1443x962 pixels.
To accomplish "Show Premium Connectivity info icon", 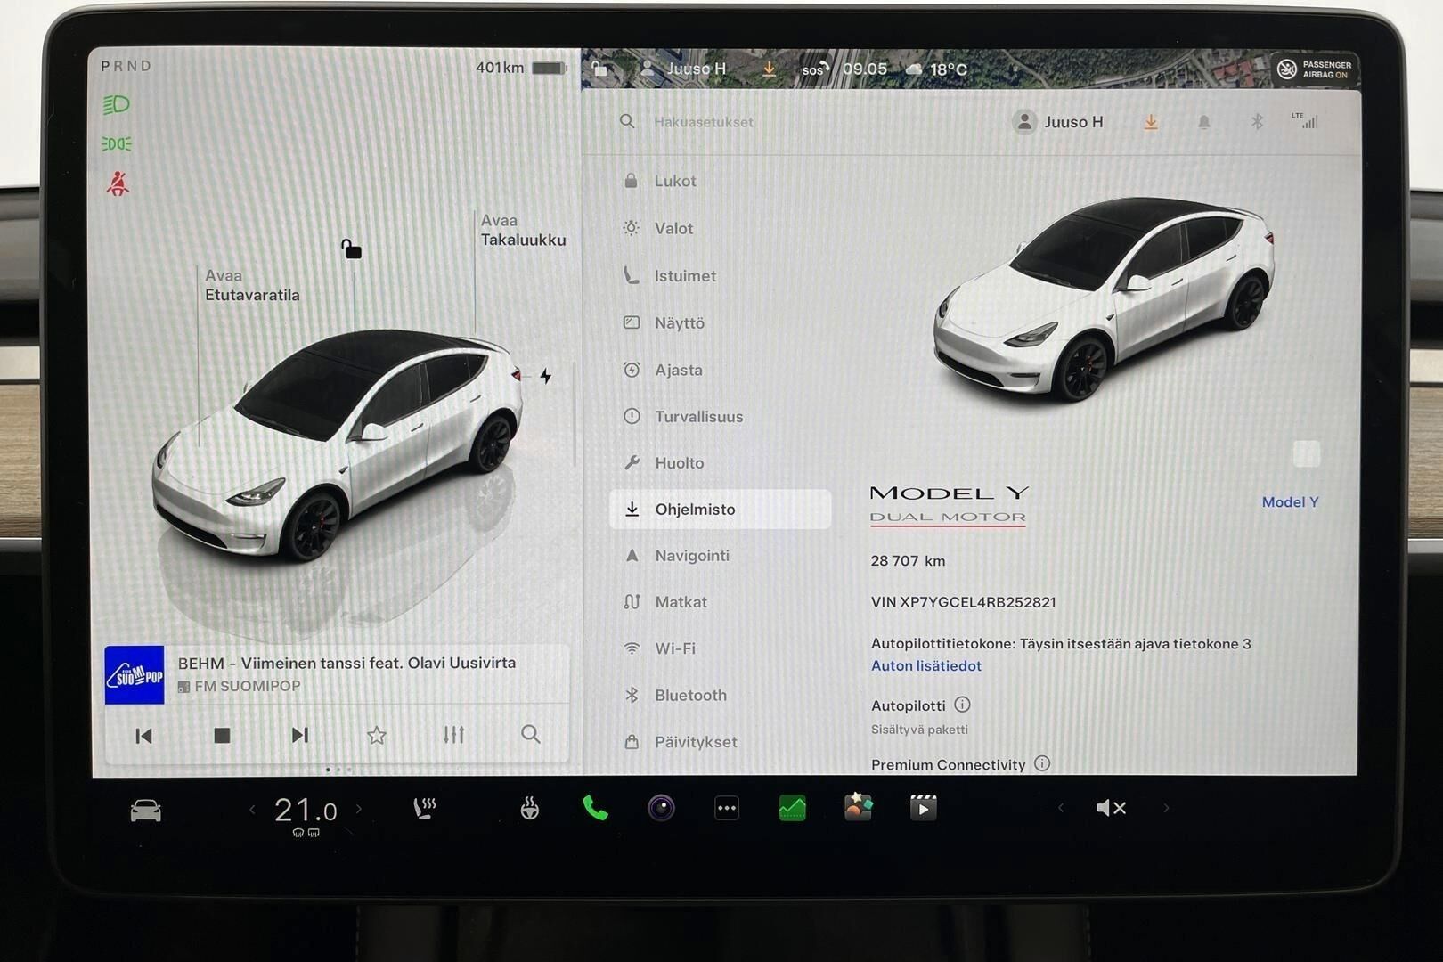I will tap(1042, 763).
